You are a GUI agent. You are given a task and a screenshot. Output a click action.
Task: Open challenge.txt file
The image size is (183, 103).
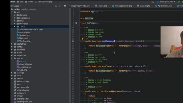pos(21,99)
